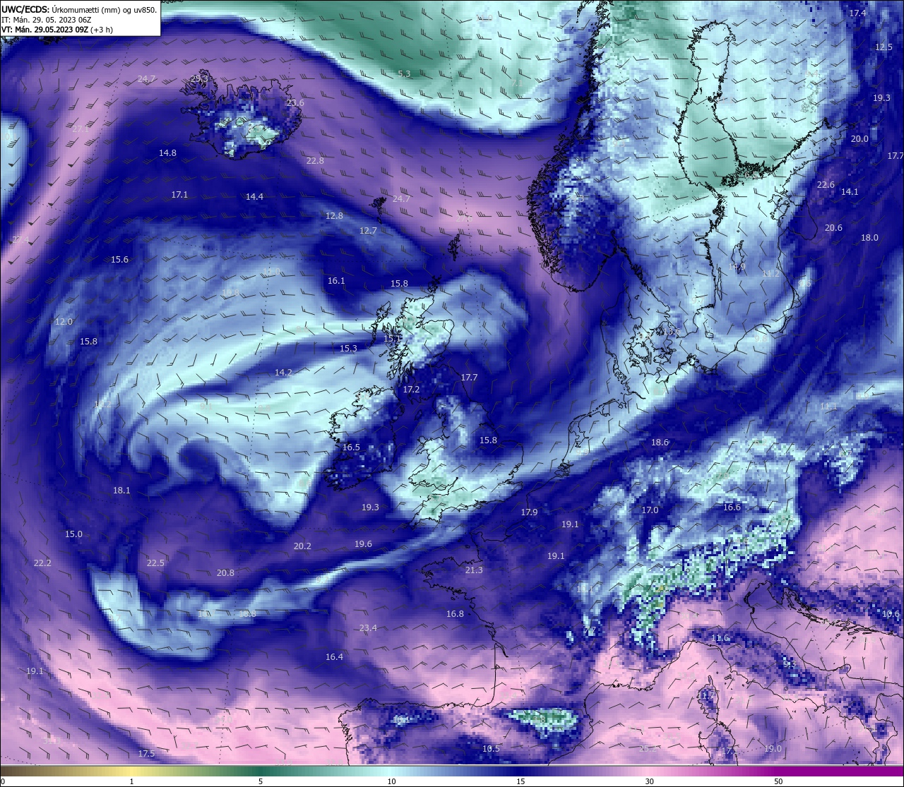Click the 20.8 map value
This screenshot has height=787, width=904.
pyautogui.click(x=225, y=572)
